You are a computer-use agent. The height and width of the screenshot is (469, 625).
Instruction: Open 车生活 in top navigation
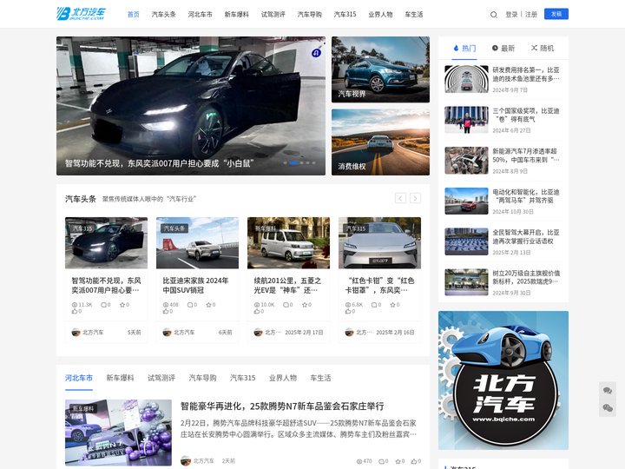[x=414, y=15]
